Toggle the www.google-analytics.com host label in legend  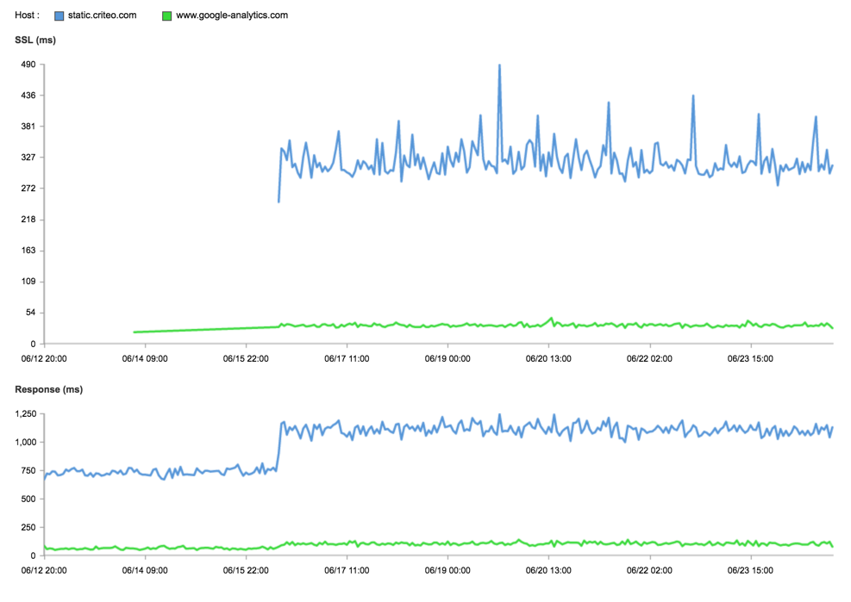pyautogui.click(x=232, y=16)
